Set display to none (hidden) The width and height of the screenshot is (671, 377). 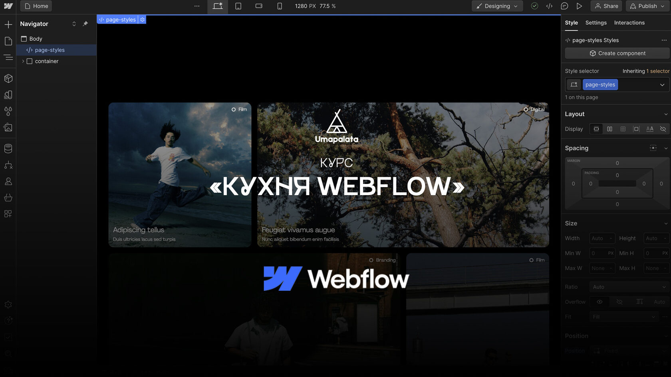point(663,129)
